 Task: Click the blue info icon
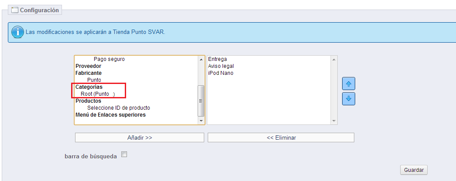pos(17,32)
